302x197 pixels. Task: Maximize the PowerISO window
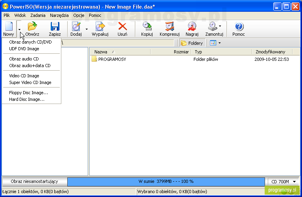tap(286, 7)
